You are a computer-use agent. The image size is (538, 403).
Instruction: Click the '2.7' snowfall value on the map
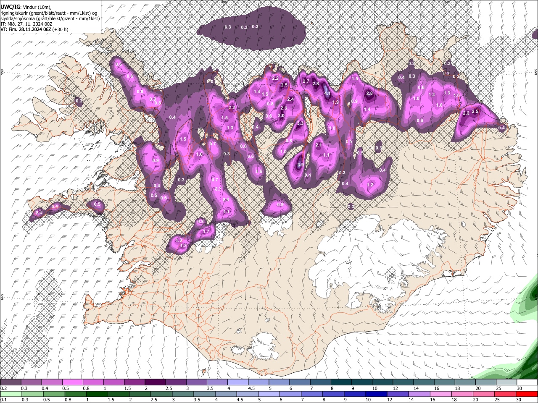(x=306, y=81)
